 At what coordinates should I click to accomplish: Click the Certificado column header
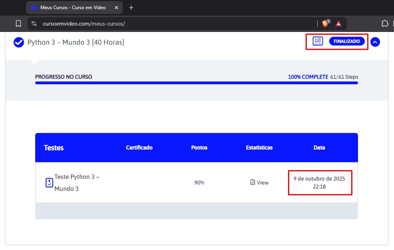[139, 148]
